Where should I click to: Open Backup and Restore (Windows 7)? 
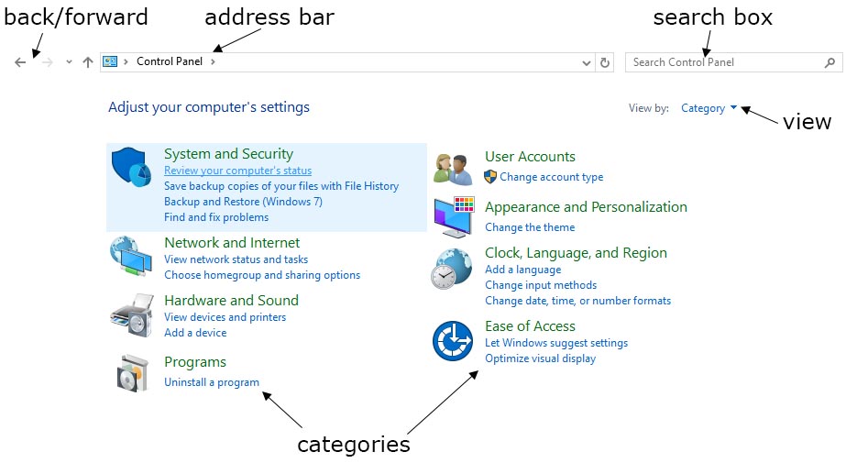tap(243, 202)
